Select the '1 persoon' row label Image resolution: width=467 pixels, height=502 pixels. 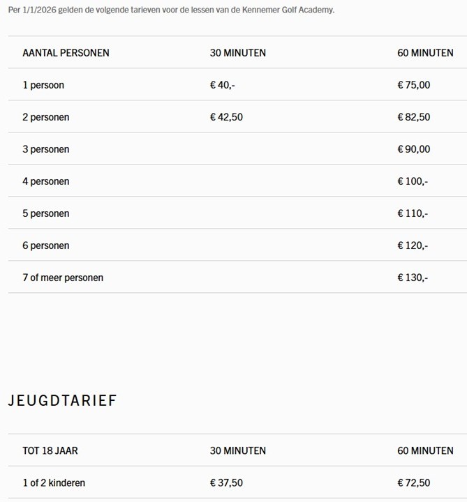tap(43, 85)
